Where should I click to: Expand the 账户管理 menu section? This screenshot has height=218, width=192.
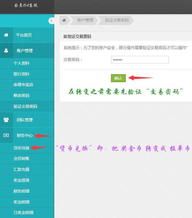point(27,50)
